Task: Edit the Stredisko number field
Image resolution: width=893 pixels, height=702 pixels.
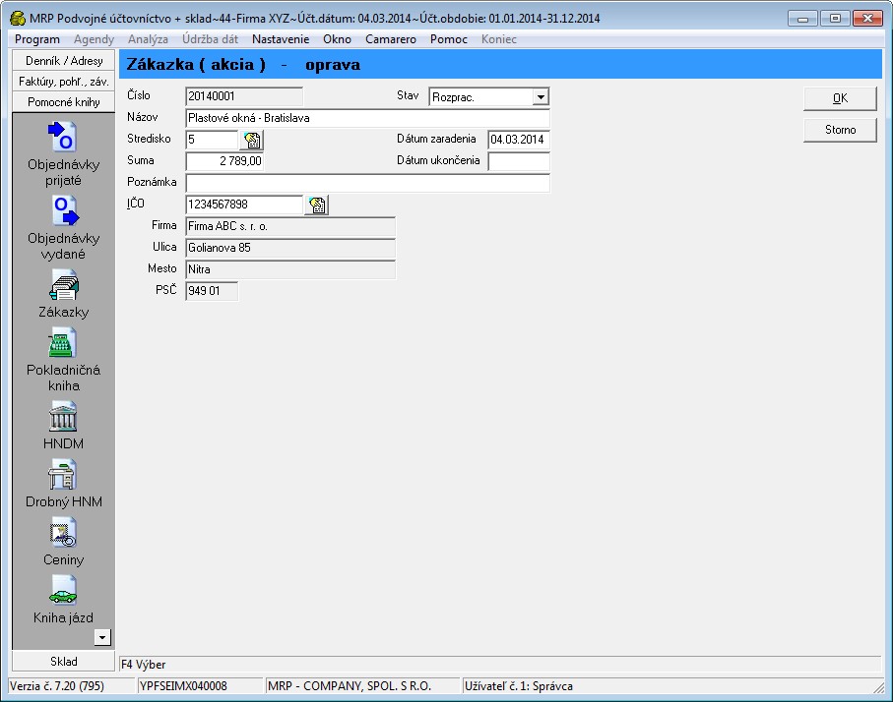Action: pos(212,140)
